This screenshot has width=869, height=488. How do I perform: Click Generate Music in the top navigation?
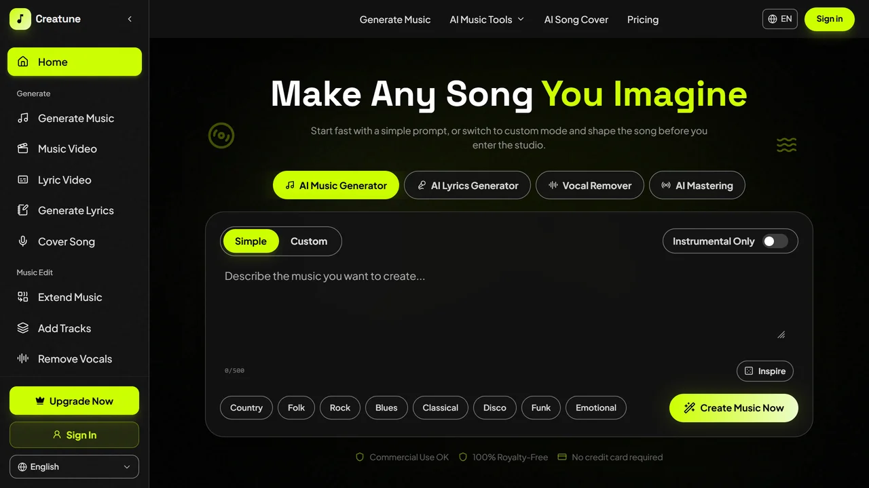tap(395, 20)
